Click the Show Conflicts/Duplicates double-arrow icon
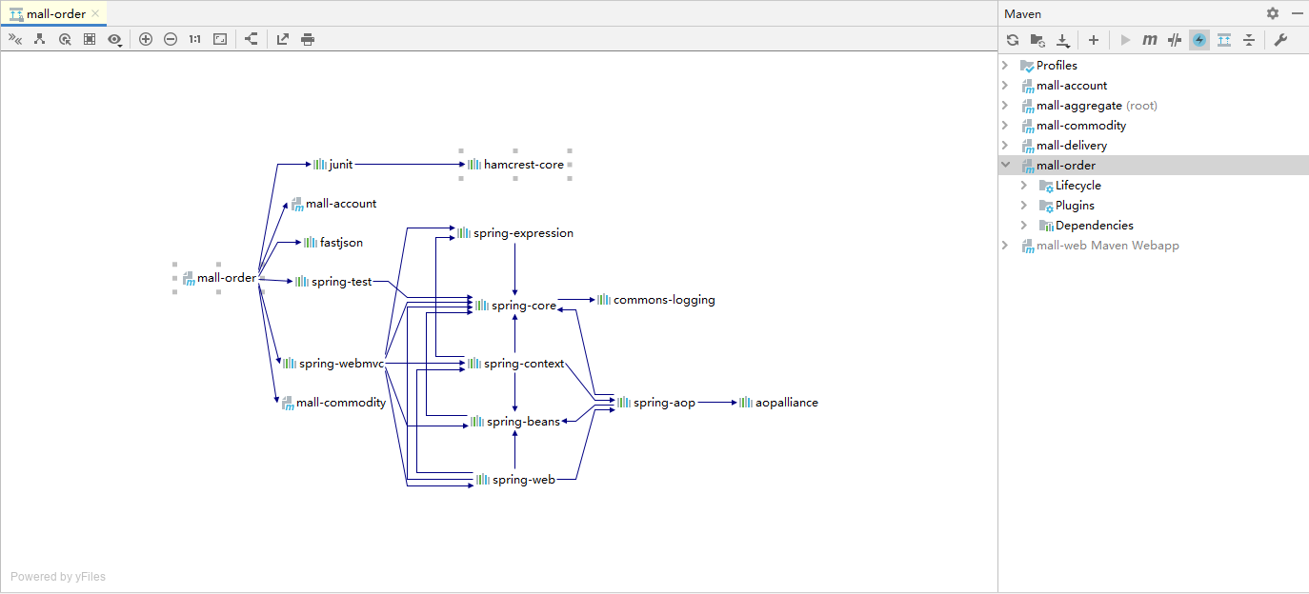Image resolution: width=1309 pixels, height=594 pixels. click(15, 39)
